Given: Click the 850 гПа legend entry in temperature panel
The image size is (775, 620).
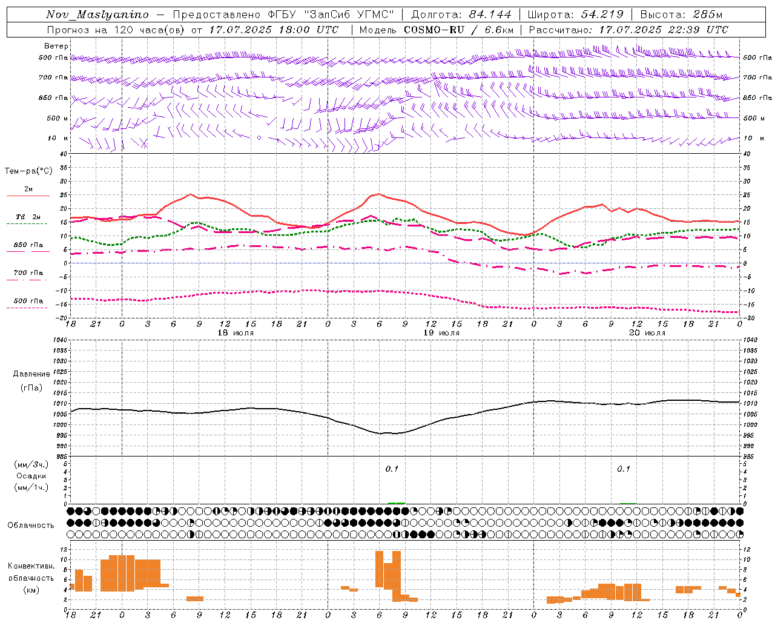Looking at the screenshot, I should coord(28,245).
